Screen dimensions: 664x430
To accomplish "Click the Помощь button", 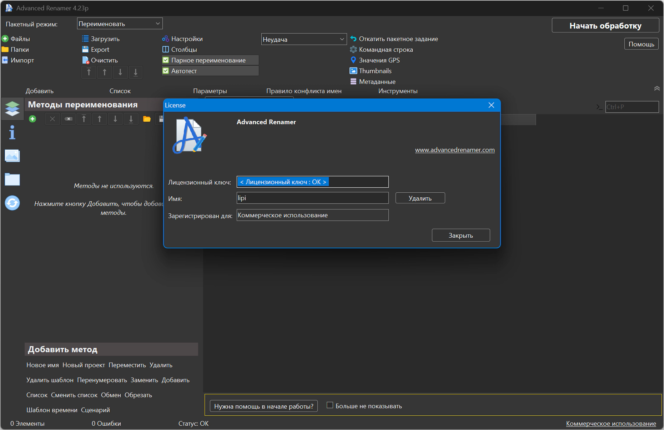I will point(642,44).
